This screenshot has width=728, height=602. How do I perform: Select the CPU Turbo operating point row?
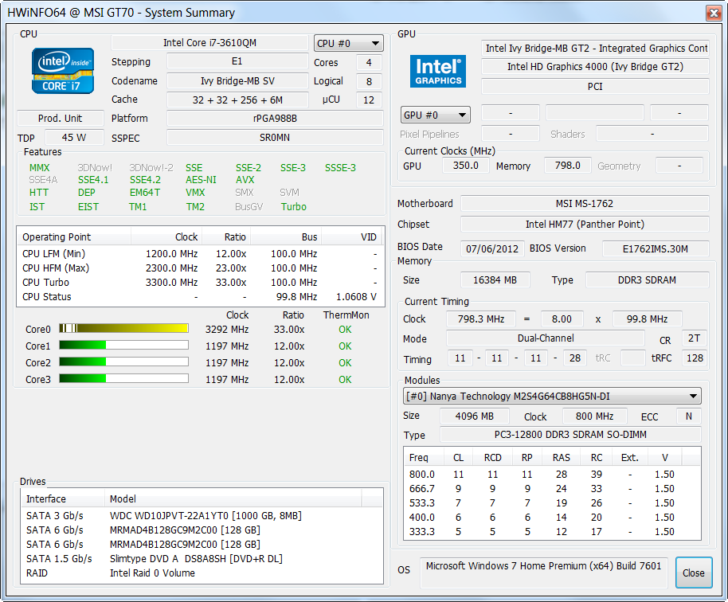click(201, 282)
